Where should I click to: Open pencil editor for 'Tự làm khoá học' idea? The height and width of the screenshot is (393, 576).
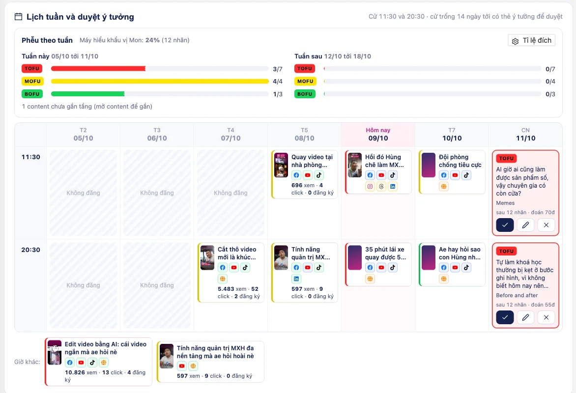click(x=525, y=317)
